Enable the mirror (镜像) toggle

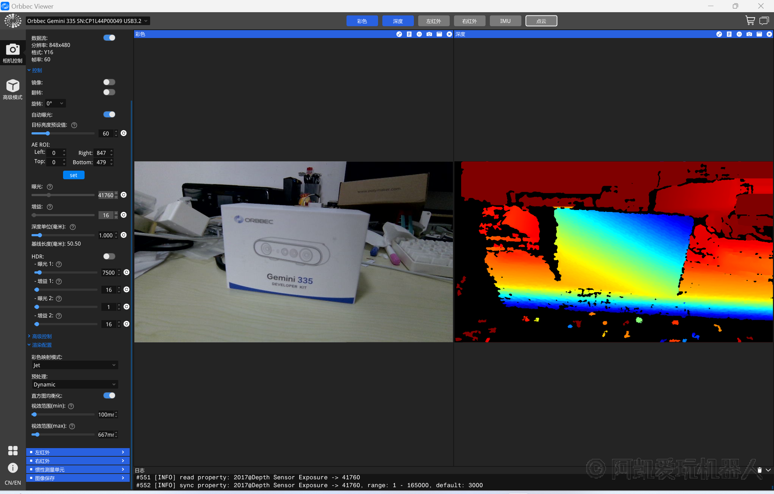tap(109, 82)
